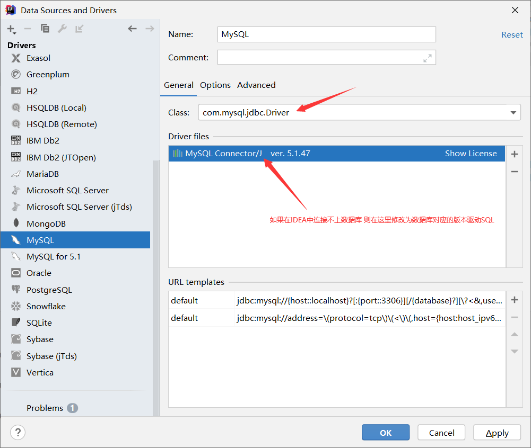This screenshot has width=531, height=448.
Task: Select the Exasol driver icon
Action: [x=16, y=58]
